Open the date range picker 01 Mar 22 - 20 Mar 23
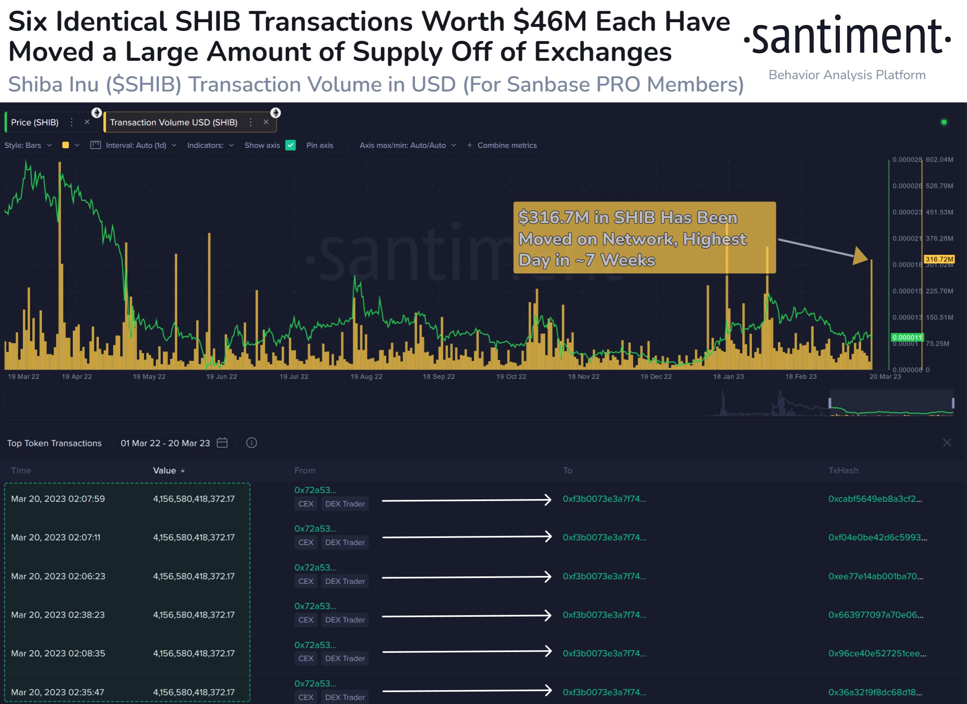This screenshot has width=967, height=704. click(174, 443)
